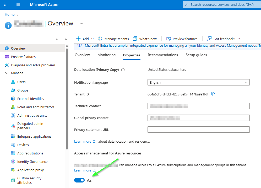Click the sidebar vertical scrollbar

point(67,99)
